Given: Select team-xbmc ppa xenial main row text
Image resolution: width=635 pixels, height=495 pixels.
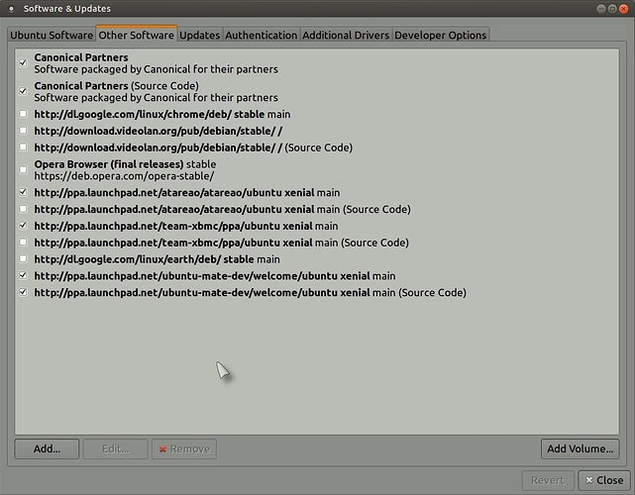Looking at the screenshot, I should pyautogui.click(x=186, y=226).
